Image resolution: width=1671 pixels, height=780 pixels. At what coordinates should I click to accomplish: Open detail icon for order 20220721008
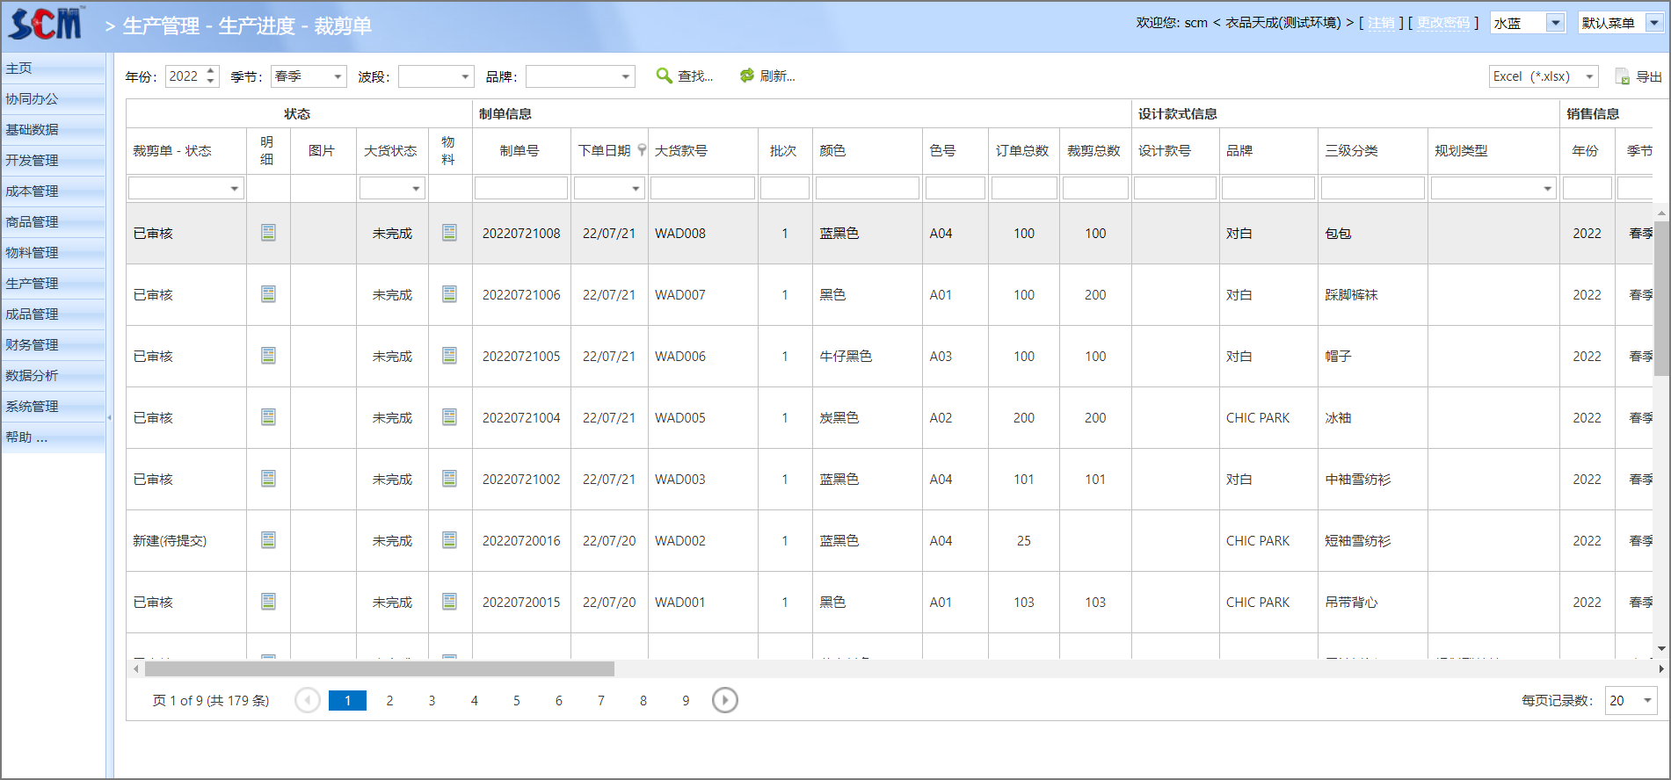pos(268,233)
